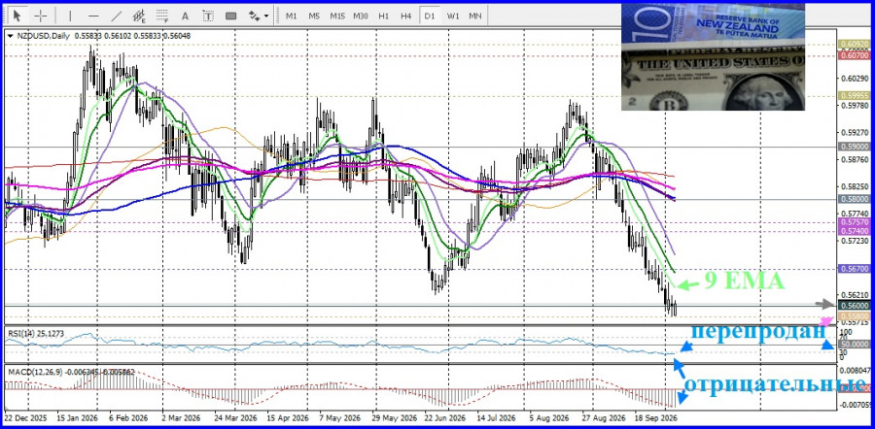This screenshot has height=429, width=875.
Task: Click the 29 May 2026 date label
Action: [393, 418]
